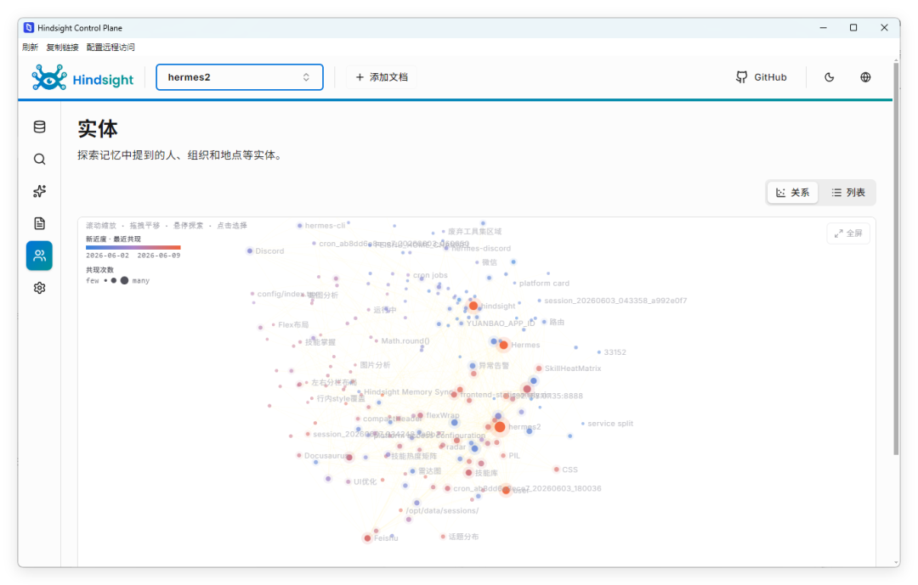Select the hindsight orange node
918x585 pixels.
click(473, 306)
